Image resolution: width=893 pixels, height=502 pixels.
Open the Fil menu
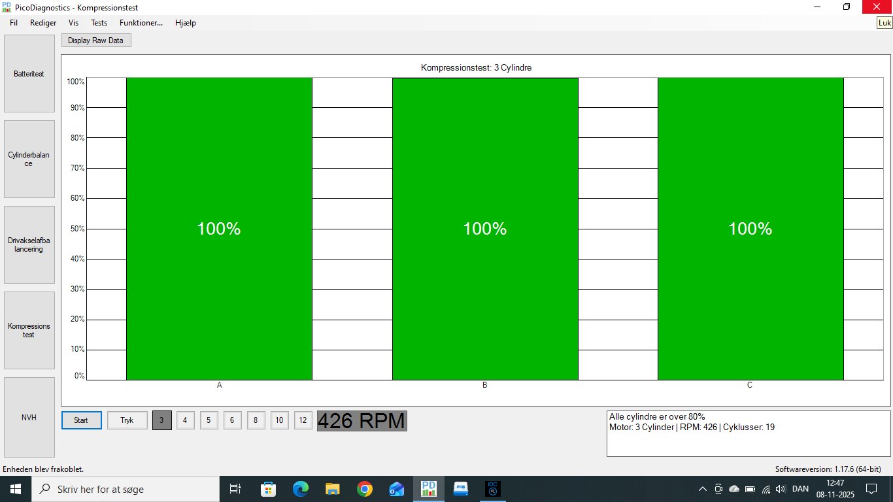(x=14, y=23)
